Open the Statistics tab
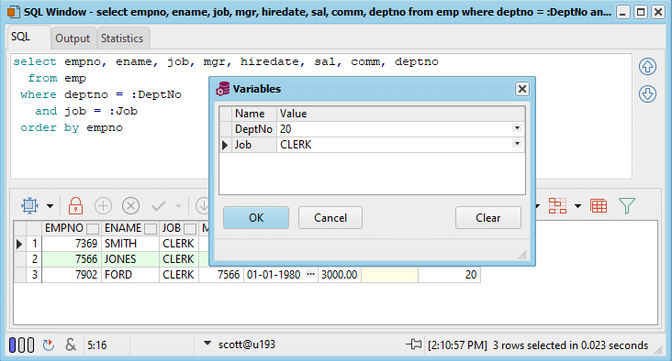The width and height of the screenshot is (672, 361). pyautogui.click(x=122, y=38)
